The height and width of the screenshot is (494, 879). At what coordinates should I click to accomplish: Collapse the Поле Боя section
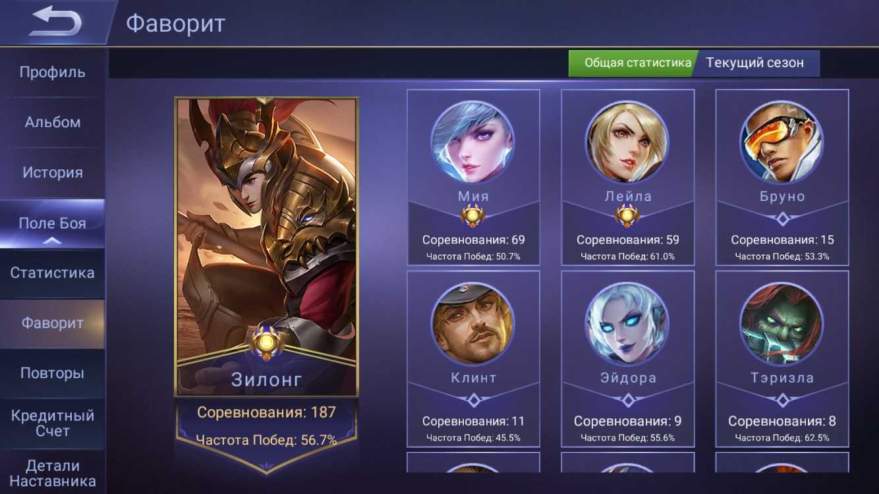[52, 224]
